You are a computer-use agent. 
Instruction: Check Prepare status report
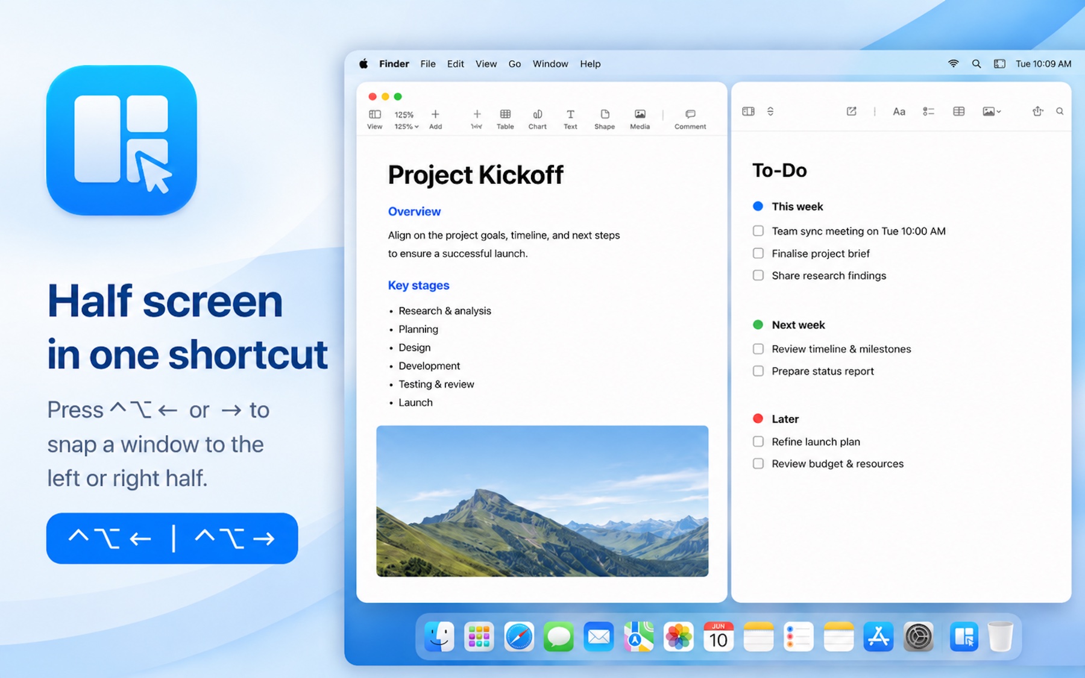coord(758,371)
